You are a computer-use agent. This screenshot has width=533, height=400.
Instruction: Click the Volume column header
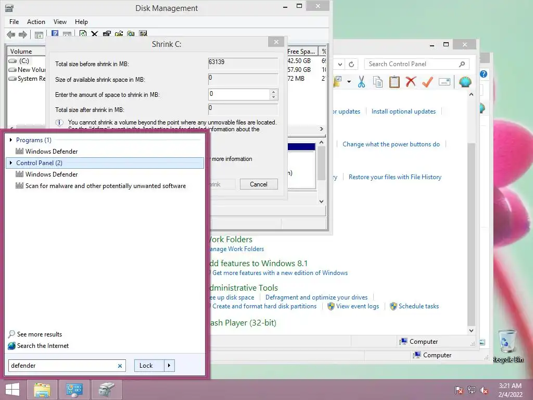pyautogui.click(x=27, y=52)
